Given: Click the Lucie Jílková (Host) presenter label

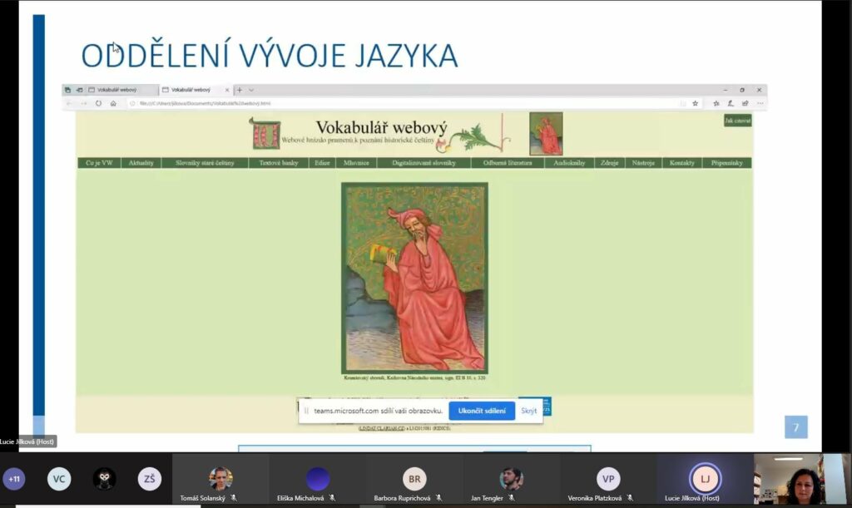Looking at the screenshot, I should (x=27, y=441).
